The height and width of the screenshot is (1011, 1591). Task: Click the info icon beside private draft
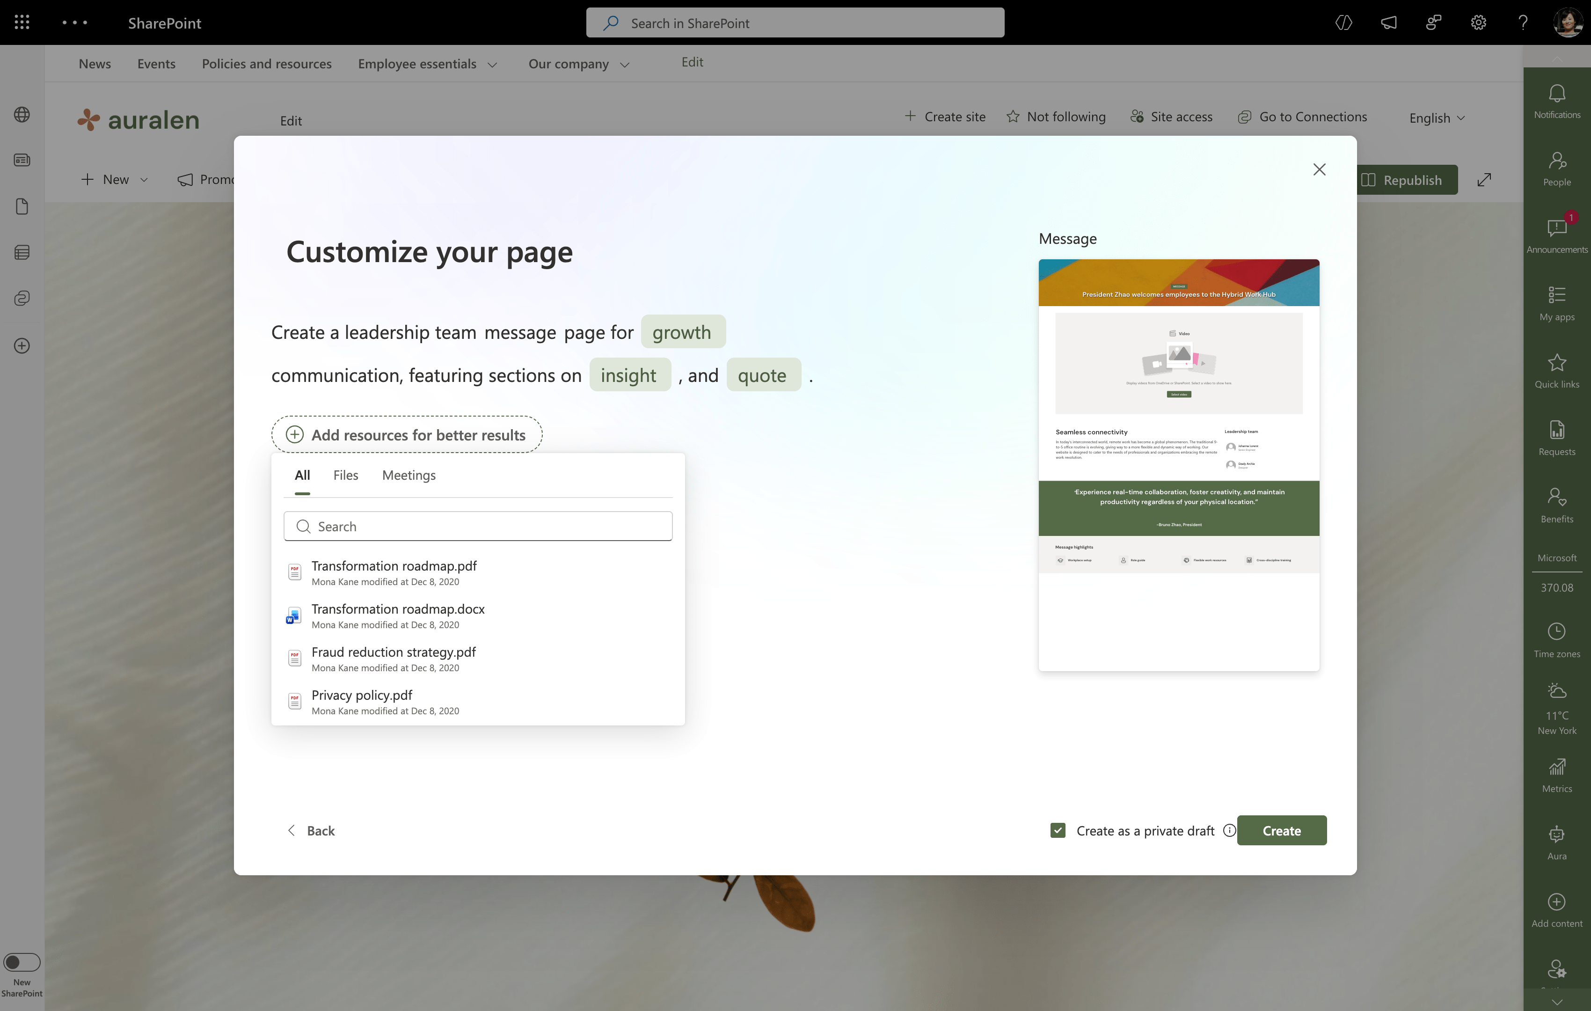coord(1229,831)
